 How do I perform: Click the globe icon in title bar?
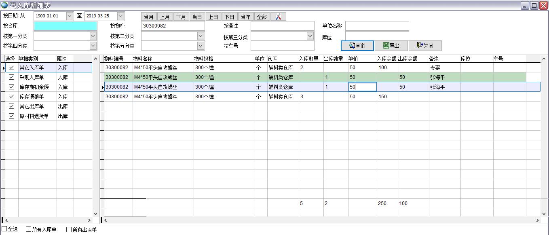(4, 5)
